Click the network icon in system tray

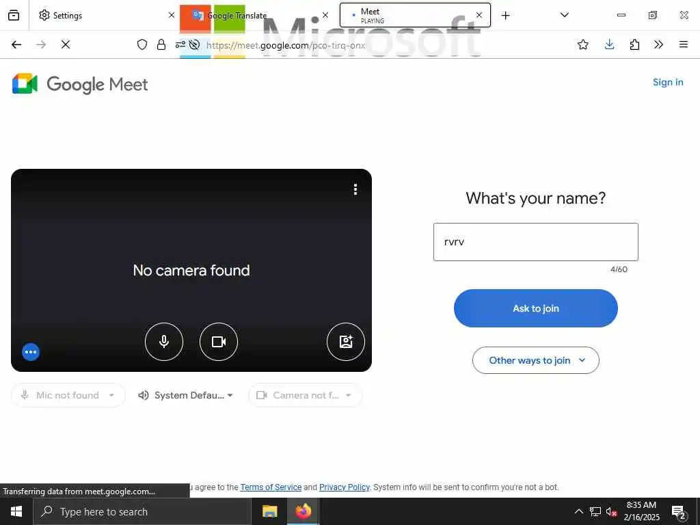tap(595, 511)
